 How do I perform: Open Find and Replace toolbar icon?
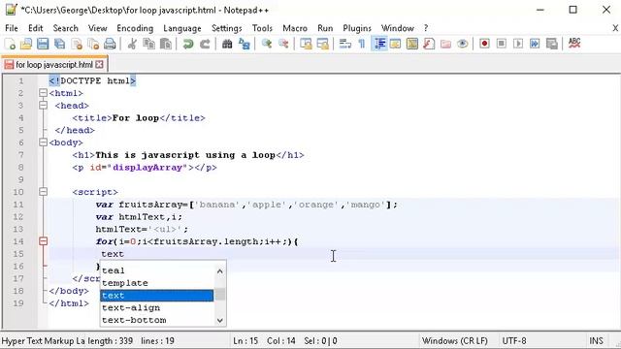click(244, 44)
